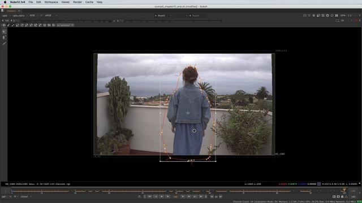The width and height of the screenshot is (362, 203).
Task: Toggle the first Roto toolbar option icon
Action: pyautogui.click(x=4, y=25)
